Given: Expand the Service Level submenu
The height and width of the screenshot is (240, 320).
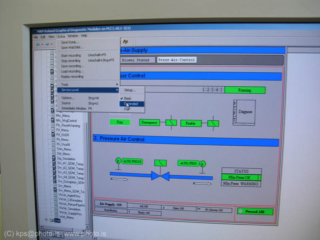Looking at the screenshot, I should click(88, 90).
